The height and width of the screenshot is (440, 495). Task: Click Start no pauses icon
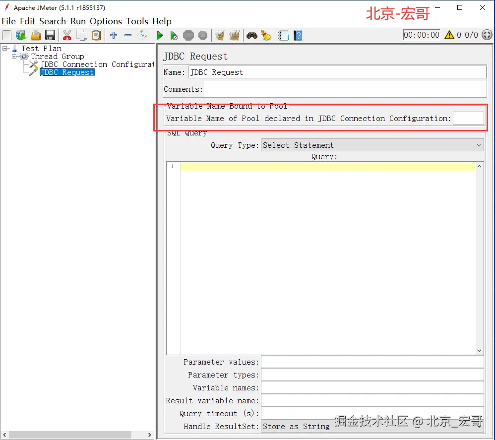click(174, 35)
